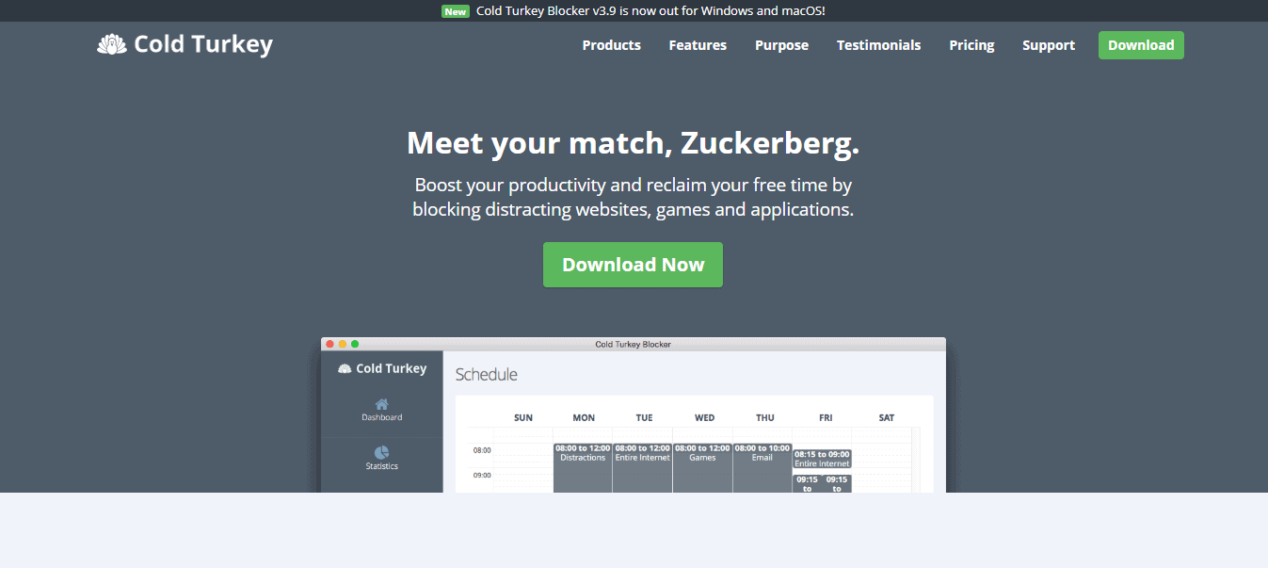Select the Tuesday Entire Internet block
The width and height of the screenshot is (1268, 568).
642,467
